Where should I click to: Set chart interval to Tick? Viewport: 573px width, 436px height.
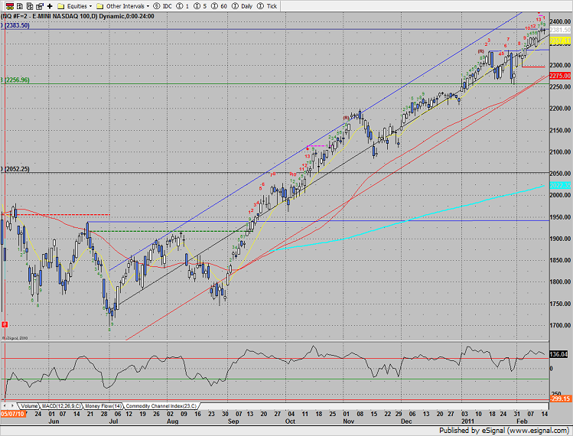tap(267, 6)
